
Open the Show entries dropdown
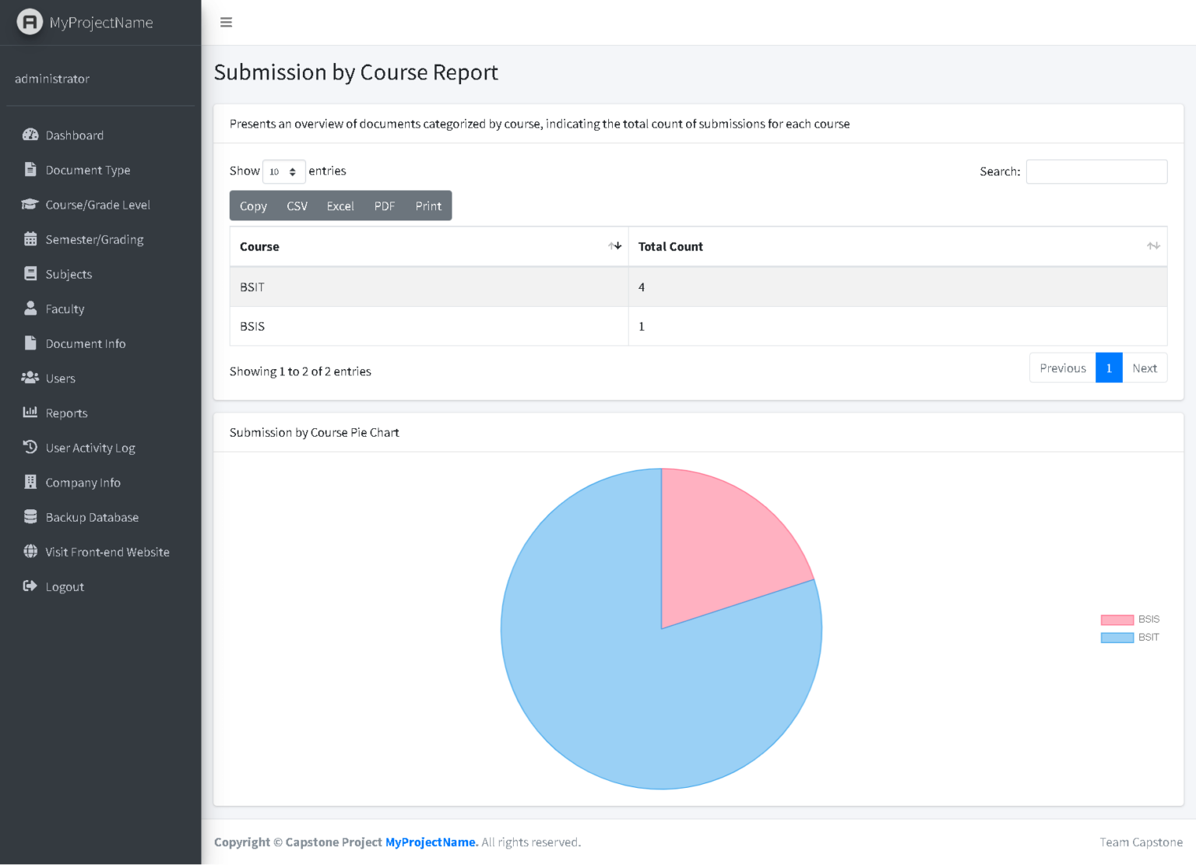(x=283, y=171)
